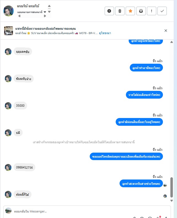This screenshot has width=177, height=218.
Task: Click the phone number message 0988452756
Action: click(24, 167)
